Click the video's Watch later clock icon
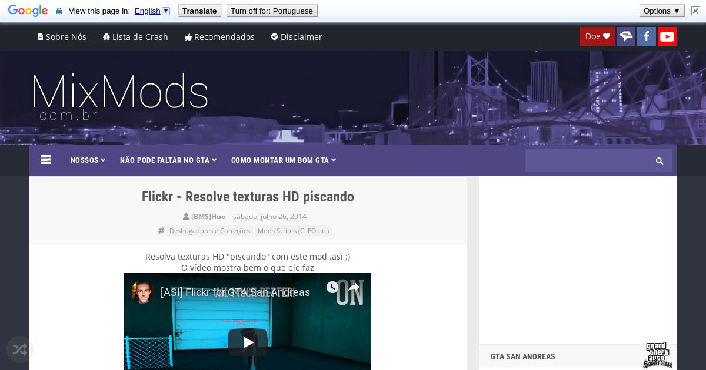 click(x=332, y=287)
